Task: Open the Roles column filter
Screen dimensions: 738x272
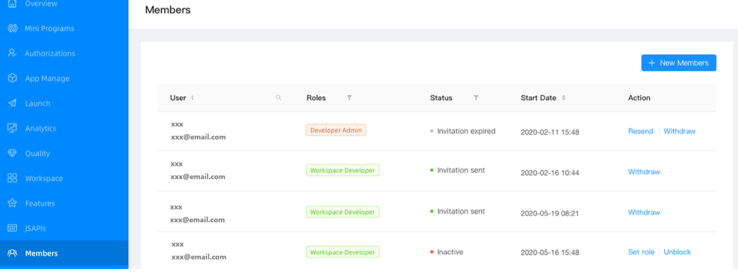Action: [349, 98]
